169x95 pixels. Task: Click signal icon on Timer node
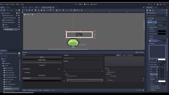19,25
